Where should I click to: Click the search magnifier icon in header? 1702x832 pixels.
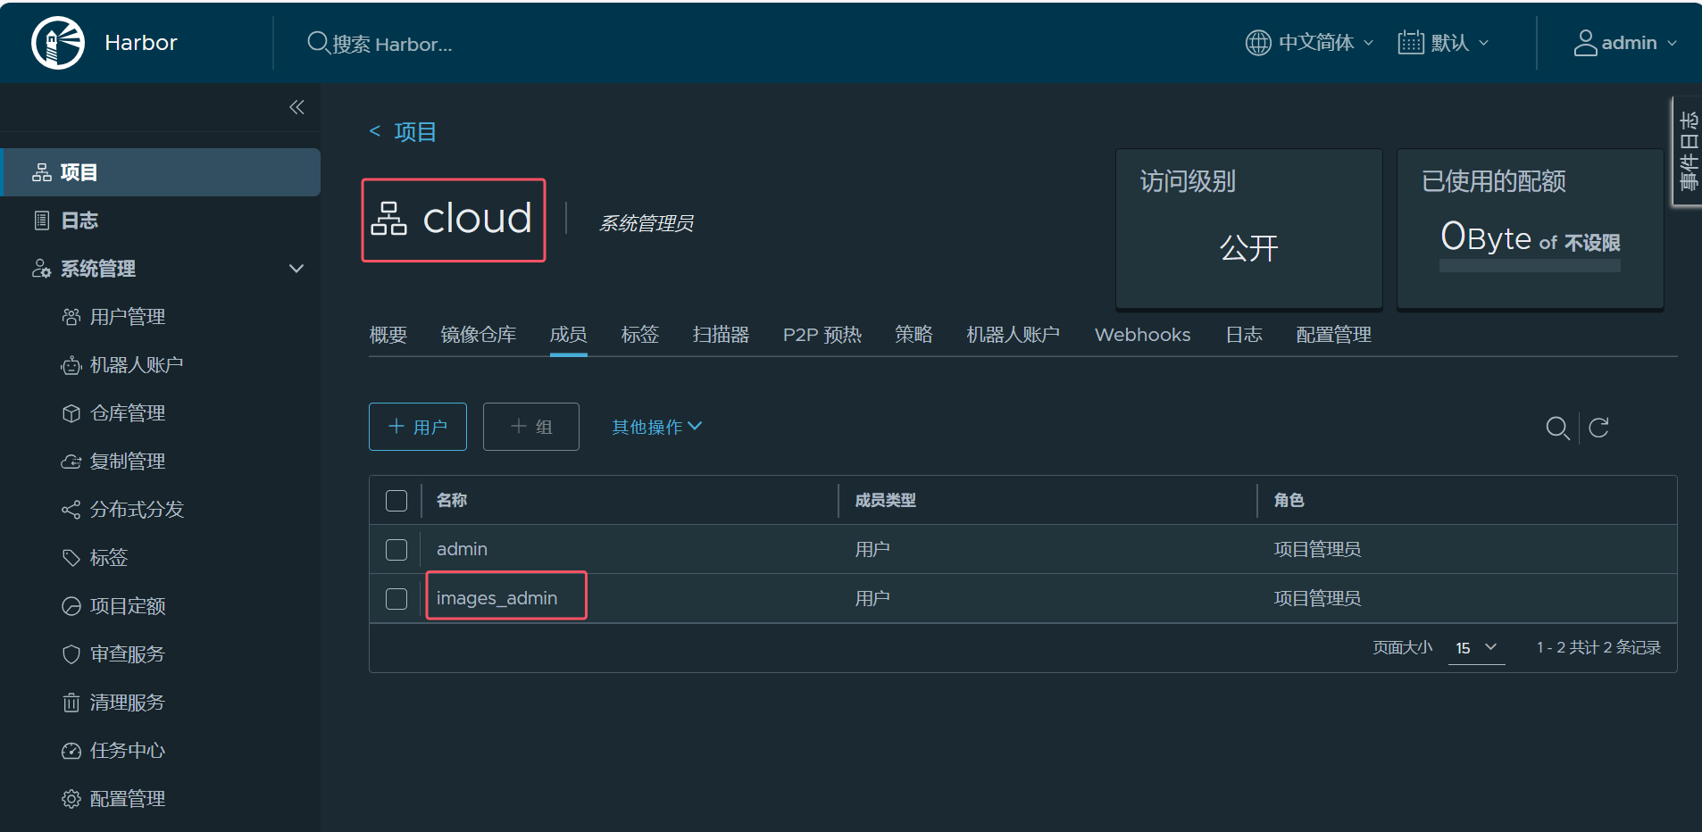point(318,42)
